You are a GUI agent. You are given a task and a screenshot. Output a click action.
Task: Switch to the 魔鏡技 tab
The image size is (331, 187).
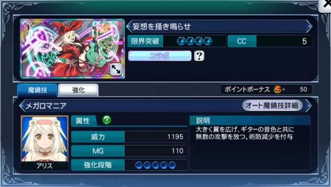click(x=37, y=90)
